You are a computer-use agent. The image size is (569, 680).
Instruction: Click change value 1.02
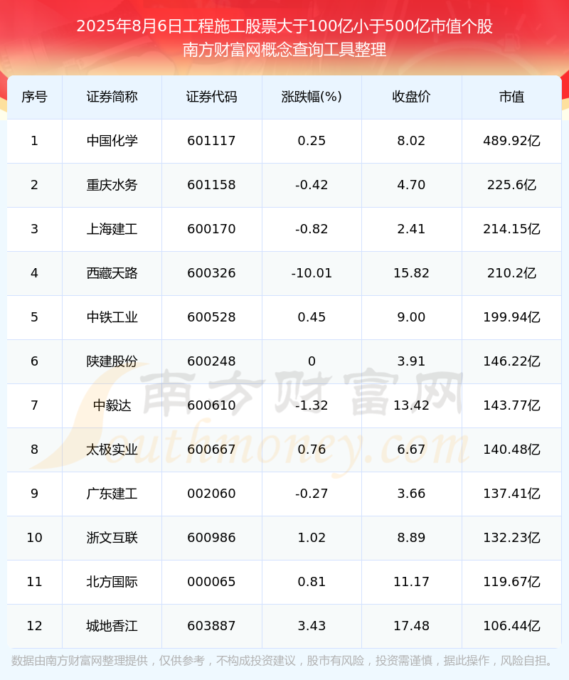pyautogui.click(x=312, y=538)
